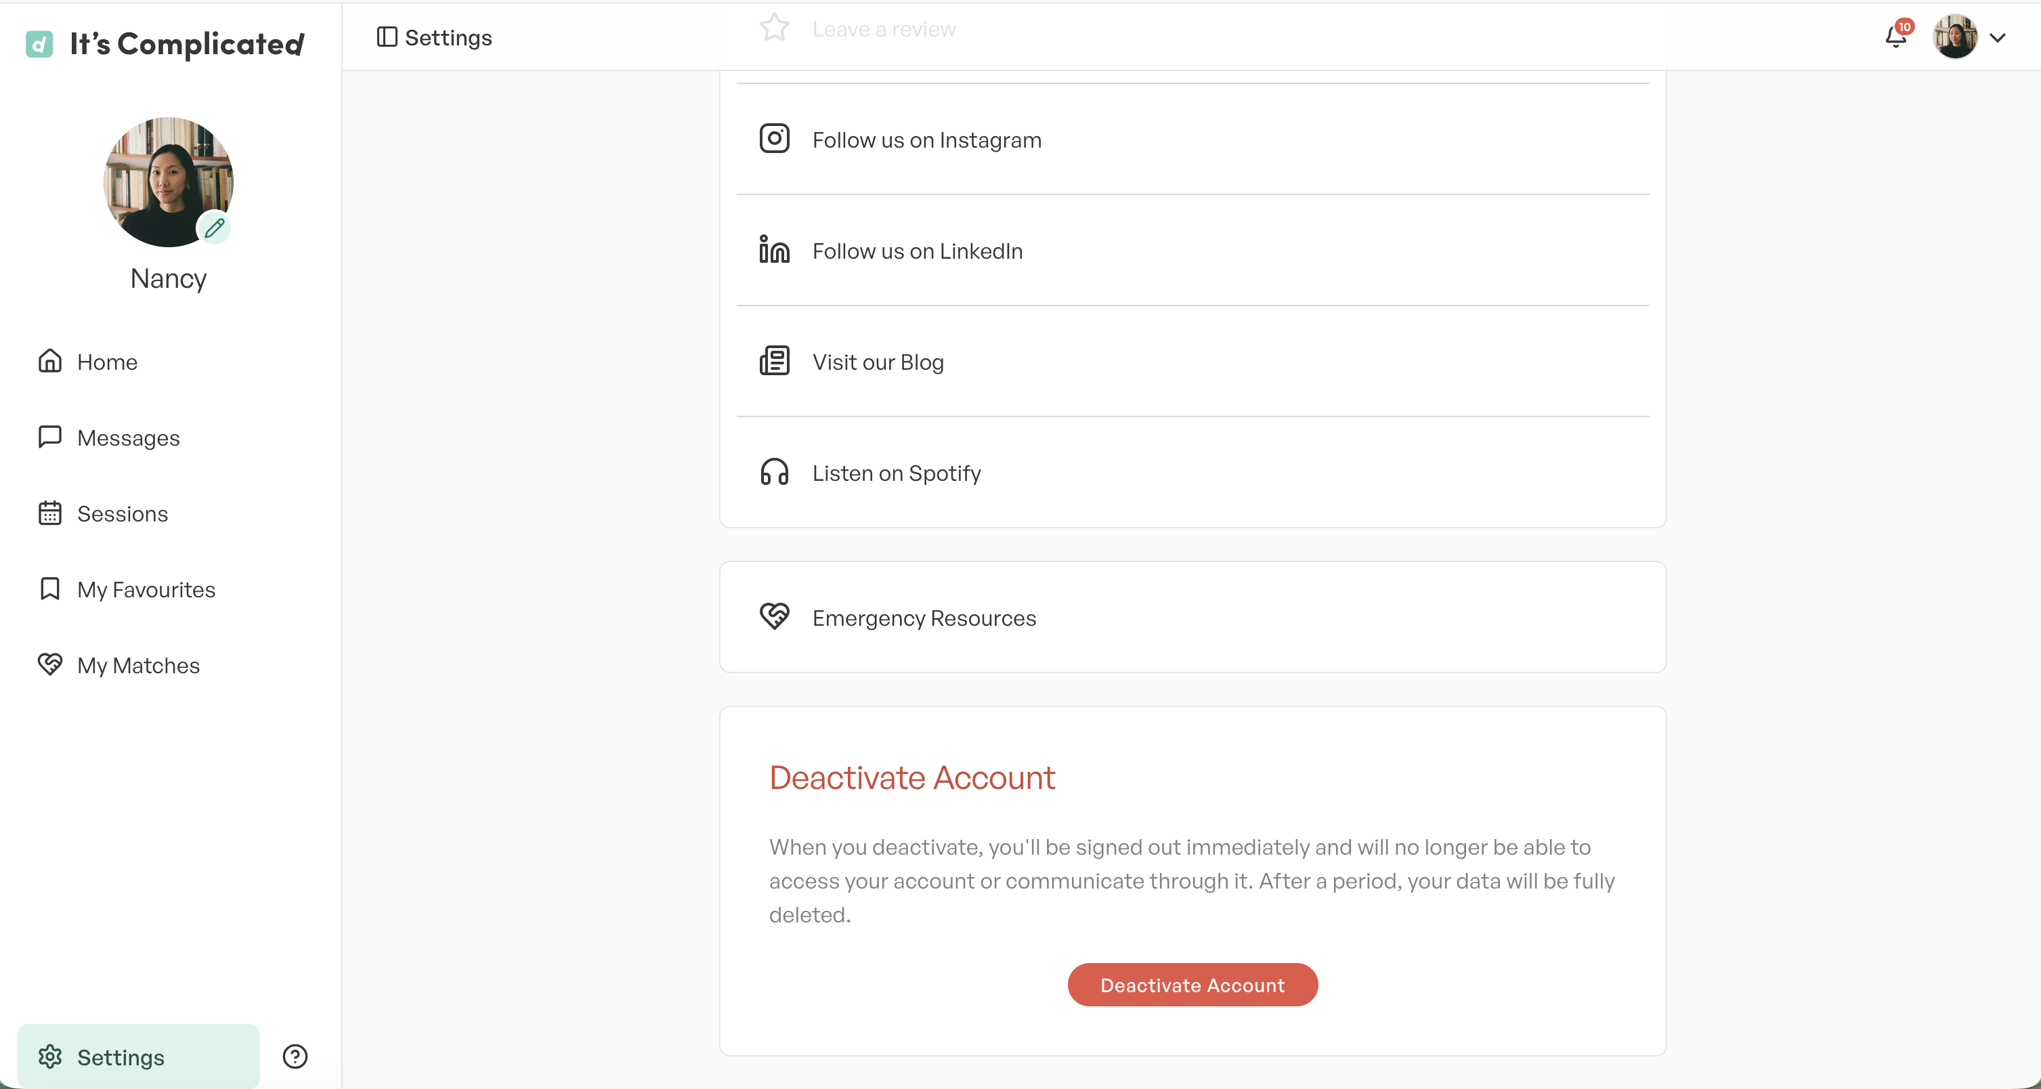Click the My Matches heart icon

[x=50, y=665]
